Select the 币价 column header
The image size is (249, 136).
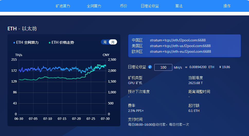pyautogui.click(x=123, y=6)
